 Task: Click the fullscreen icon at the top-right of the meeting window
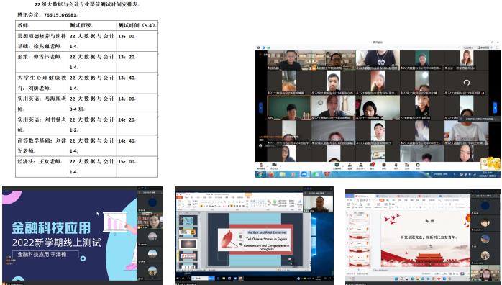pyautogui.click(x=497, y=47)
